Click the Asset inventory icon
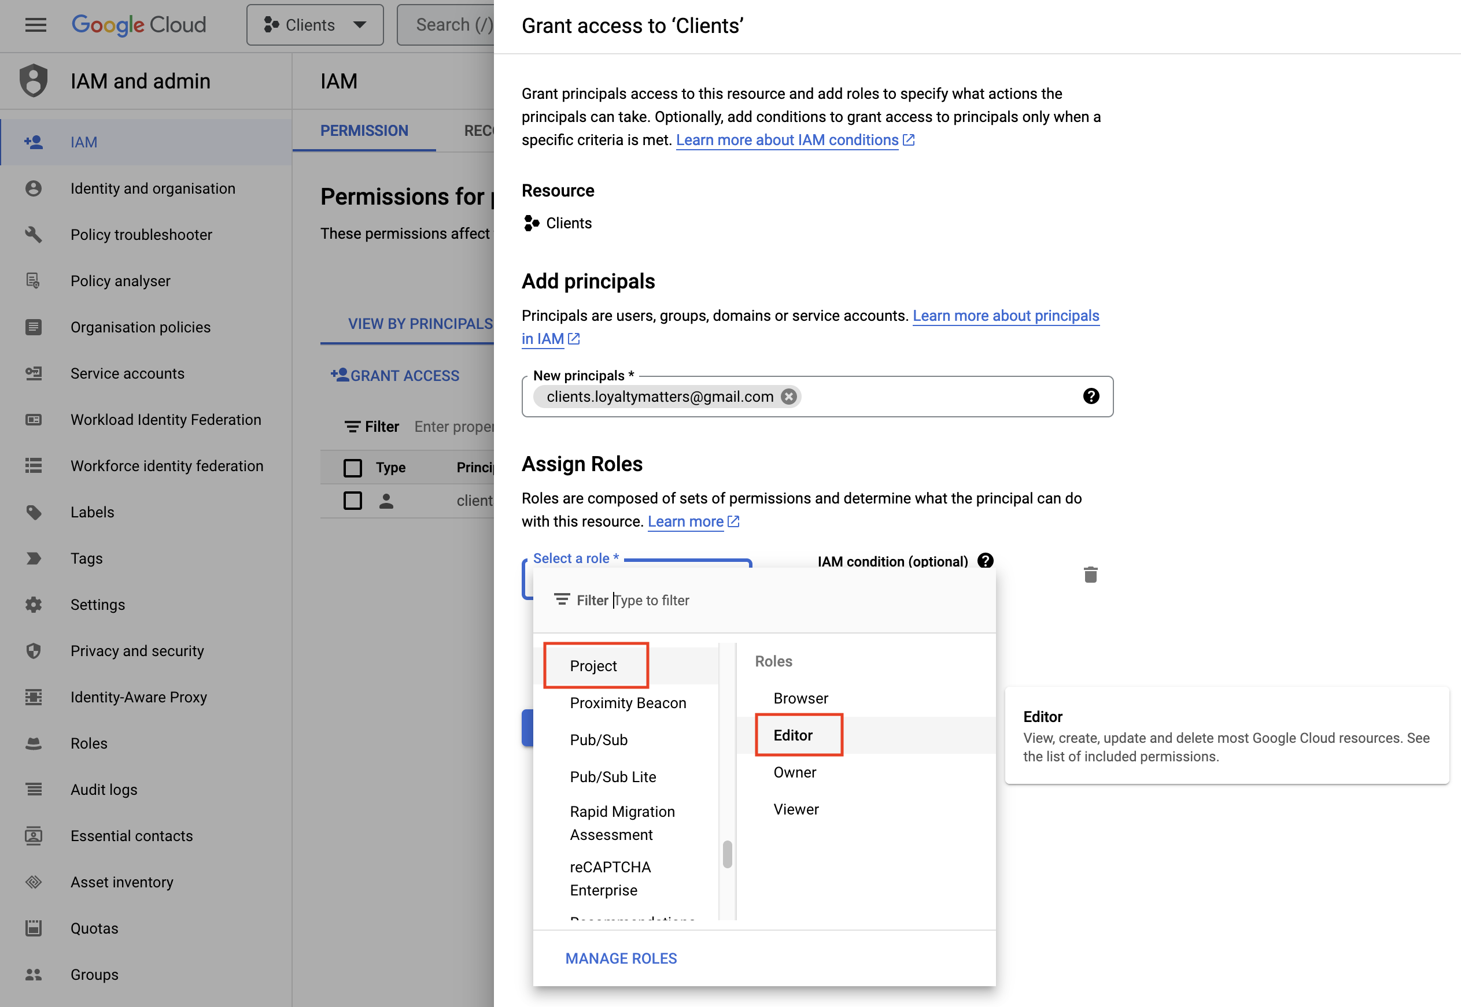The width and height of the screenshot is (1461, 1007). [x=34, y=882]
